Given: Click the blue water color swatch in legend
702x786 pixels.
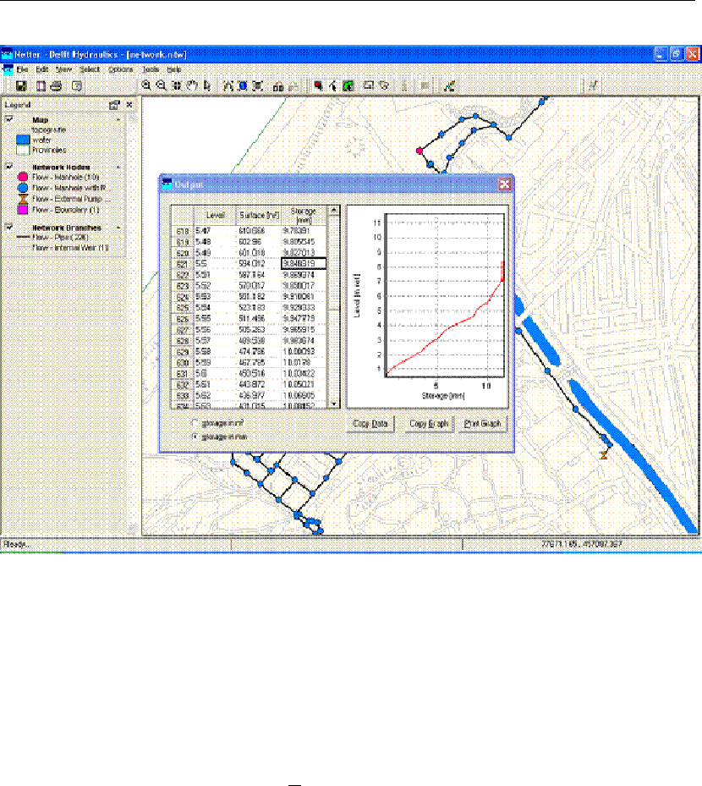Looking at the screenshot, I should (23, 140).
